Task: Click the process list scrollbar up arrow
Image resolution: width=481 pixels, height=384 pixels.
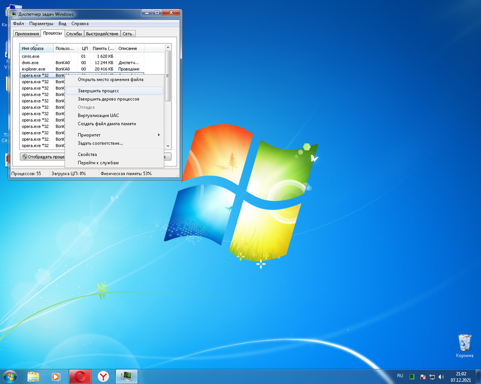Action: pyautogui.click(x=168, y=48)
